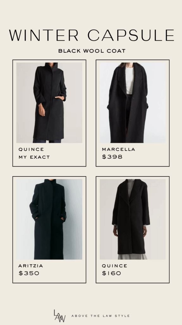Open the Quince My Exact coat photo
The width and height of the screenshot is (182, 325).
[x=49, y=103]
